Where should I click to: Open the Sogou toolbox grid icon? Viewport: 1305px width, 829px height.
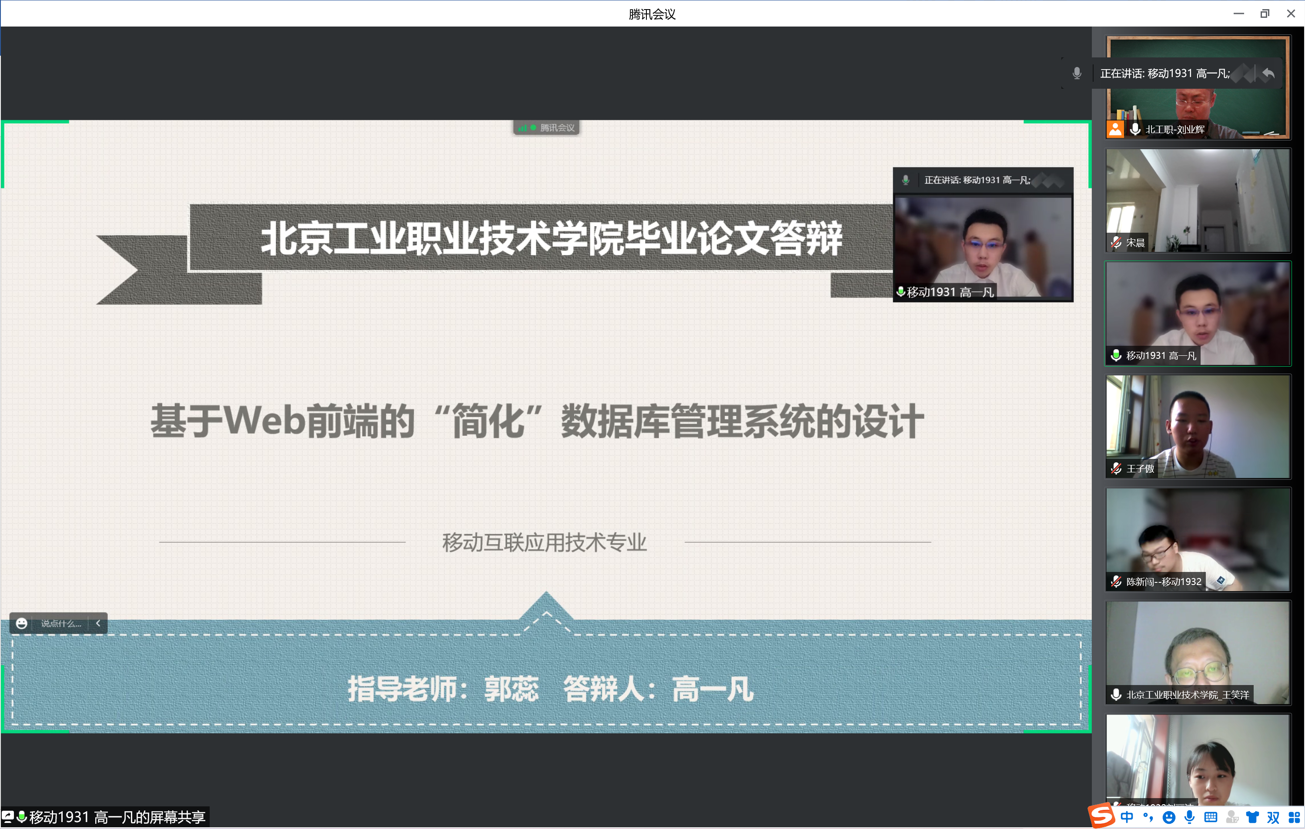tap(1294, 817)
